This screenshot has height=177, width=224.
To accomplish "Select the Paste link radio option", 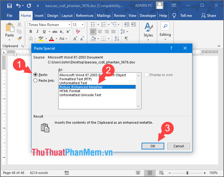I will (x=36, y=81).
